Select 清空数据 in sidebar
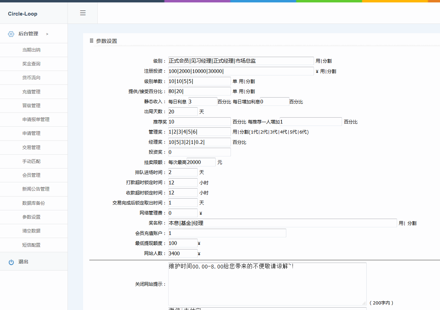 click(x=32, y=231)
